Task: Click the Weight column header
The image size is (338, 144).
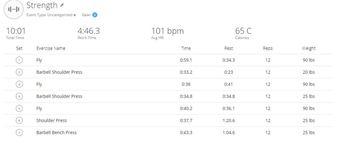Action: click(x=309, y=48)
